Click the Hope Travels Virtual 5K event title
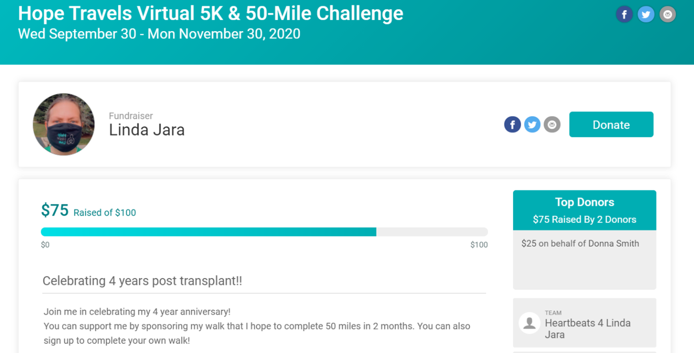The image size is (694, 353). [x=210, y=14]
